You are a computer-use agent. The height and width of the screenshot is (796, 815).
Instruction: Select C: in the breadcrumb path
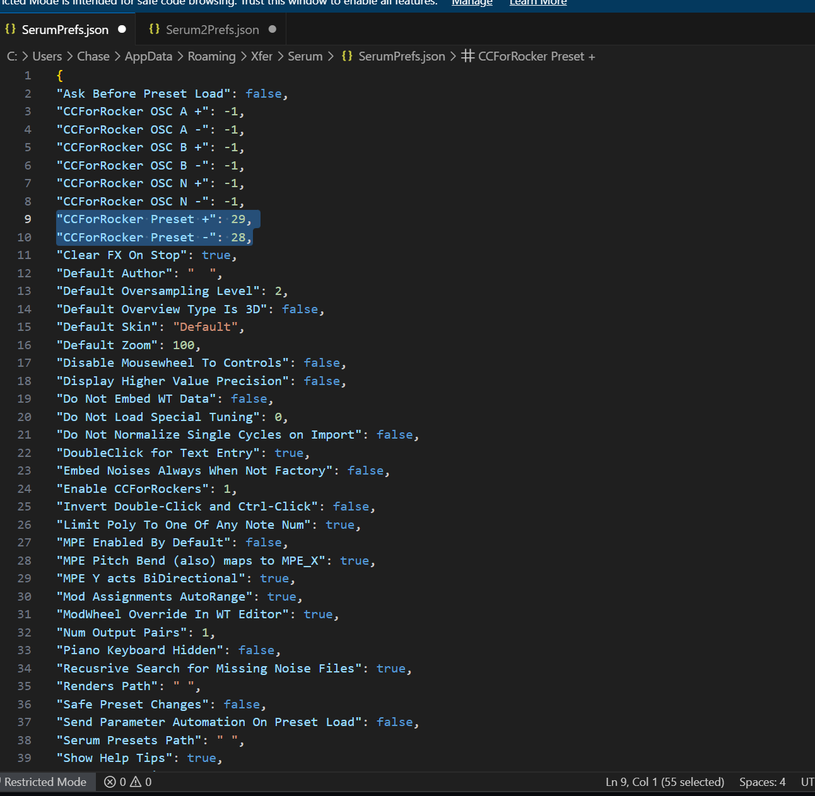pyautogui.click(x=12, y=56)
